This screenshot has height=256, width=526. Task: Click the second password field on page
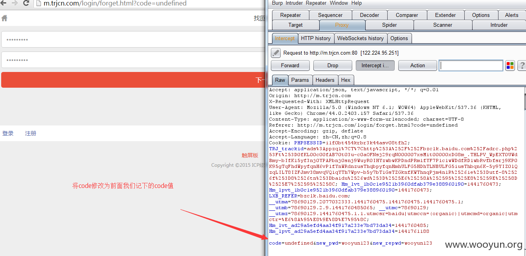click(133, 60)
